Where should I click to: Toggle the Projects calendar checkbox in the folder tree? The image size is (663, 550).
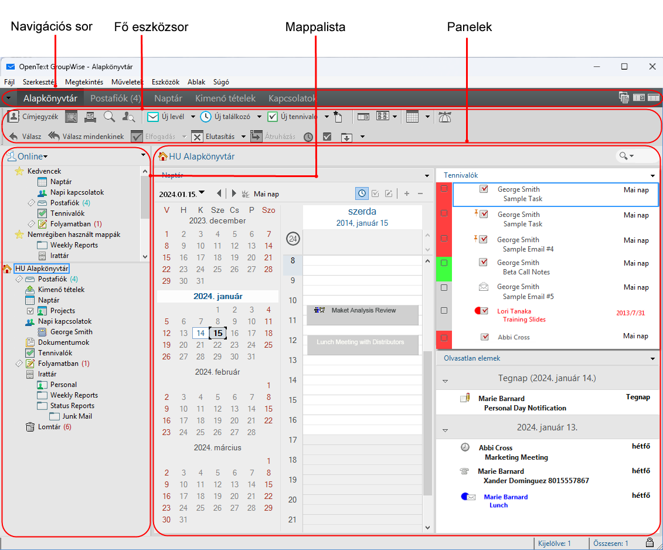pyautogui.click(x=30, y=311)
